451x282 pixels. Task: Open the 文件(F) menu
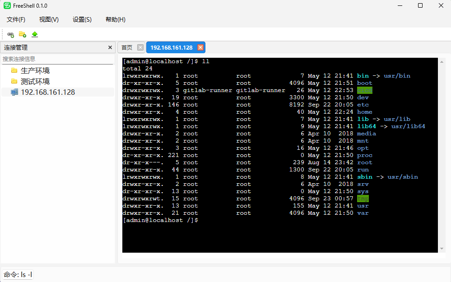pyautogui.click(x=16, y=19)
